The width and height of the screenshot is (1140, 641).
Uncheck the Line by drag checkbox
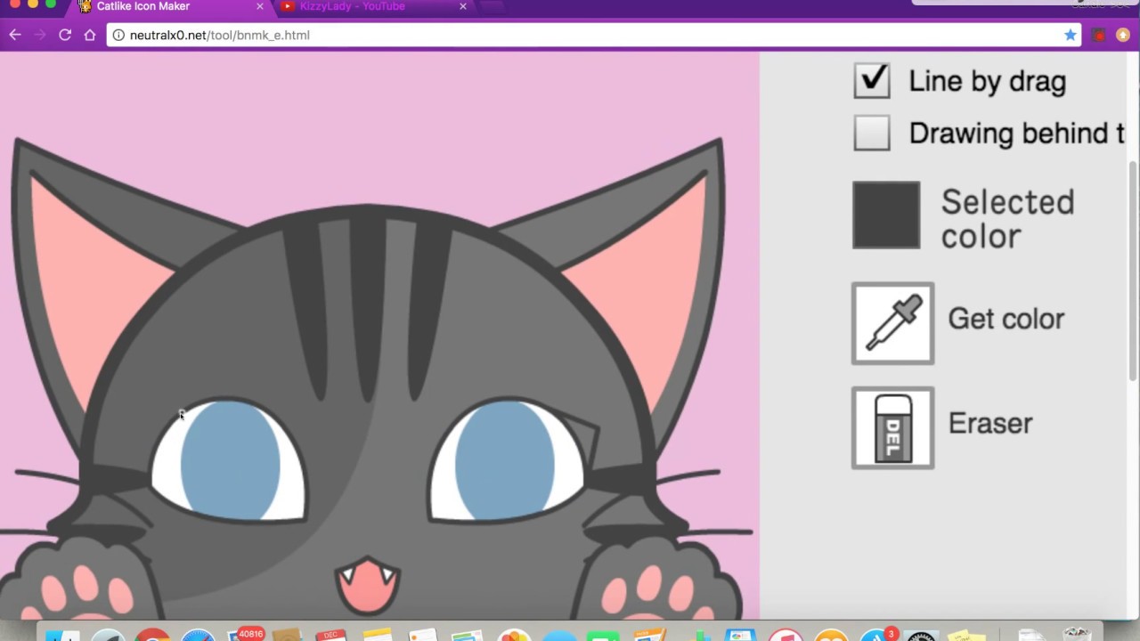(x=871, y=80)
